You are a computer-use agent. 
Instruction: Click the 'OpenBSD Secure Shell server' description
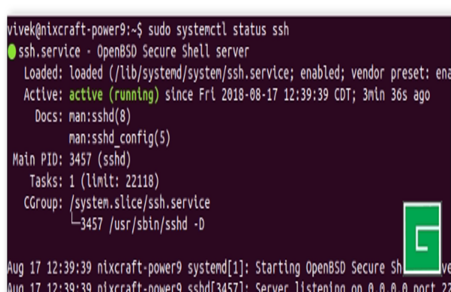(x=173, y=52)
